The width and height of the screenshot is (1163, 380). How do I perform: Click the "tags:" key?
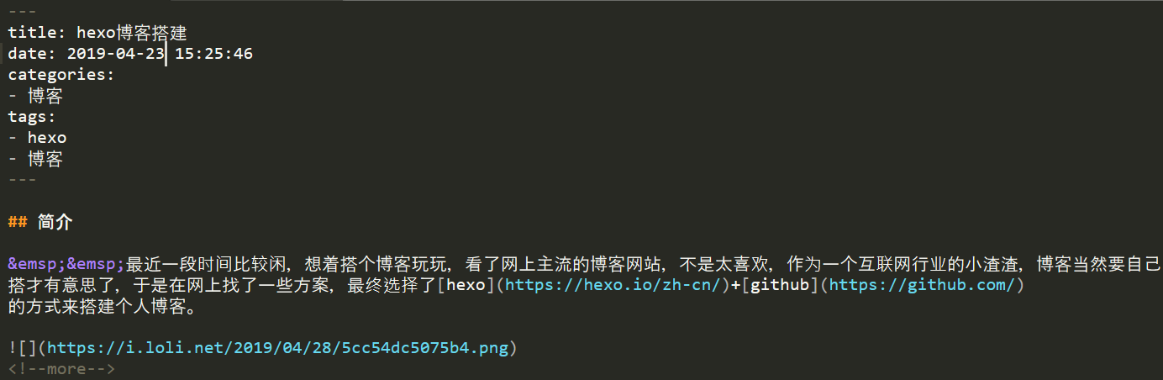(32, 117)
